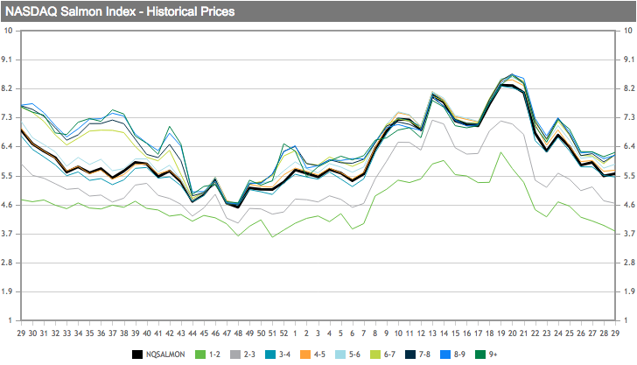Click the 4.6 label on left axis

click(x=7, y=205)
